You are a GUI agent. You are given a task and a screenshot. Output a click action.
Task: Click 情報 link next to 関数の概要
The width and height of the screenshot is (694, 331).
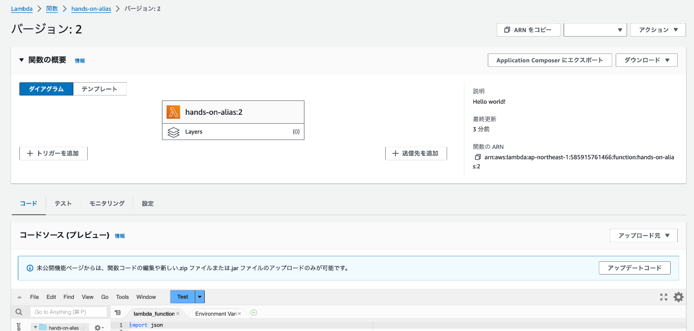coord(80,60)
